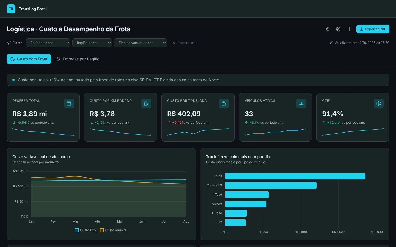Click the R$ 3,78 value
Image resolution: width=396 pixels, height=247 pixels.
[102, 114]
